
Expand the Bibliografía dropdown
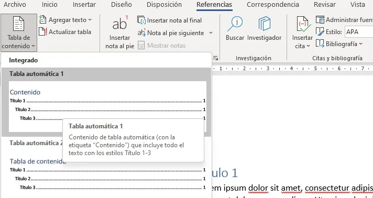pos(339,44)
